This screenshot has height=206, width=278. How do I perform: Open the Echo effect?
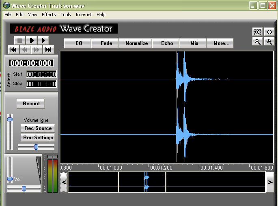[x=166, y=43]
